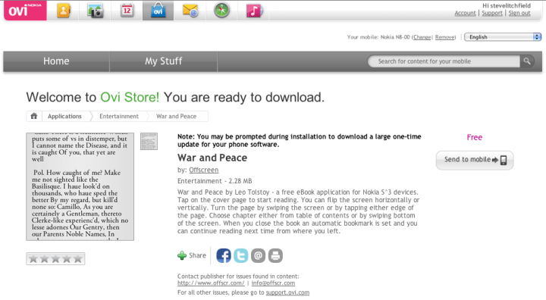The width and height of the screenshot is (546, 300).
Task: Open the Offscreen publisher link
Action: pos(204,170)
